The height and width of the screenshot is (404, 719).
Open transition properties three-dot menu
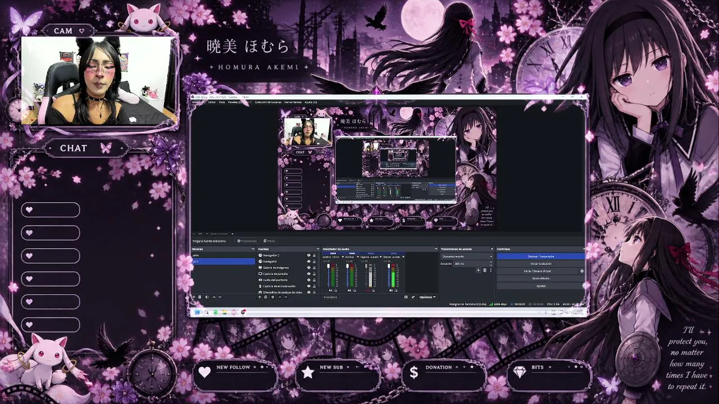(x=490, y=270)
